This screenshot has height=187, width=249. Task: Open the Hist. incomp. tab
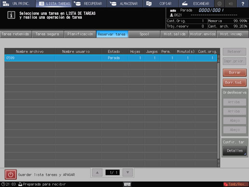coord(233,34)
